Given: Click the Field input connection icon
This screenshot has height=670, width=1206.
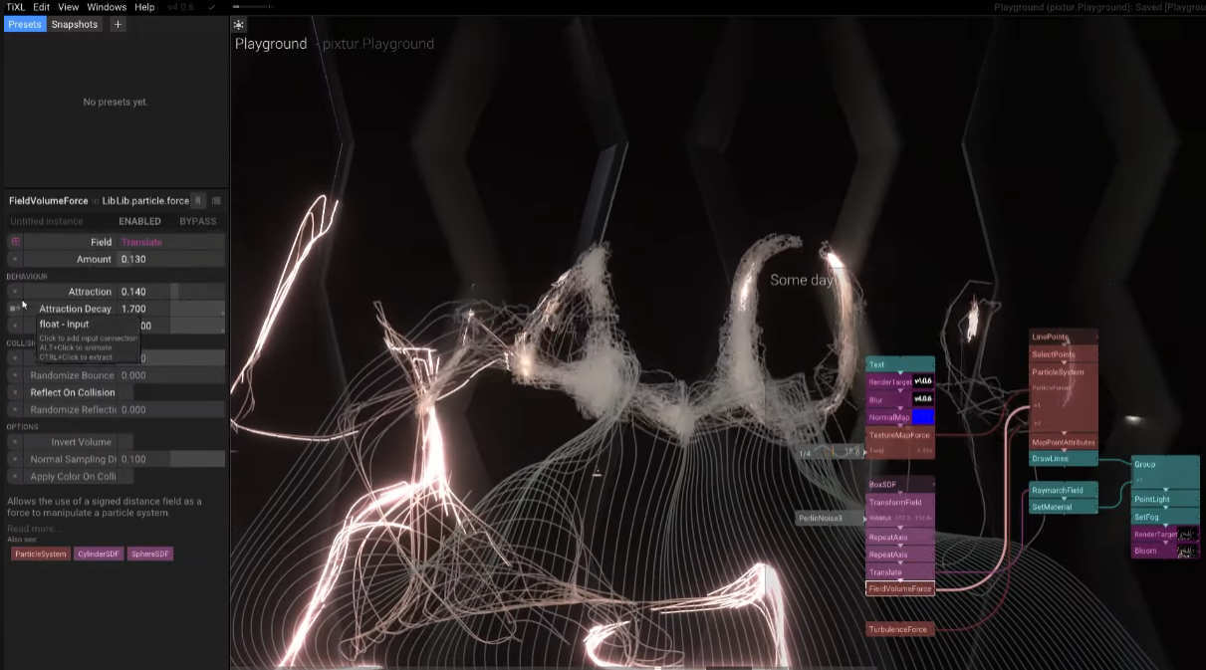Looking at the screenshot, I should click(x=15, y=242).
